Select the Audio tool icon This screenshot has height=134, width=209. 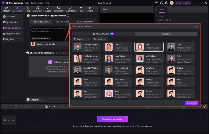pyautogui.click(x=48, y=9)
